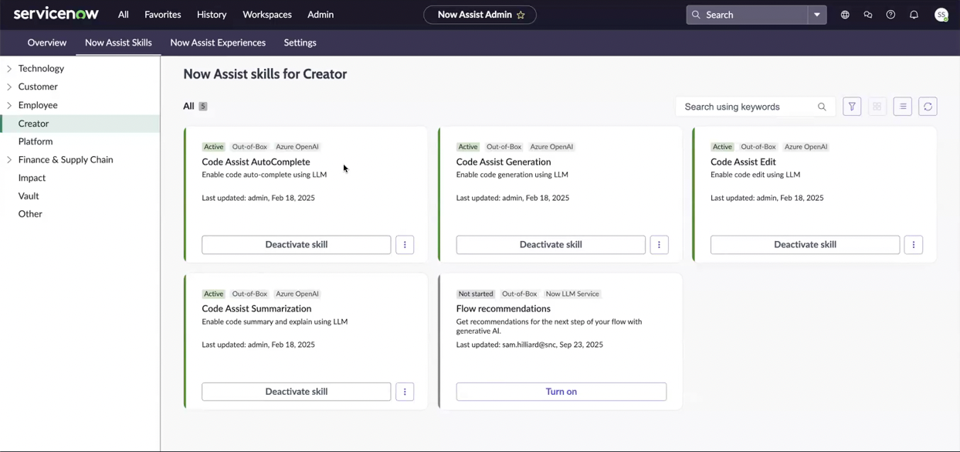
Task: Open the SS user avatar menu
Action: (941, 15)
